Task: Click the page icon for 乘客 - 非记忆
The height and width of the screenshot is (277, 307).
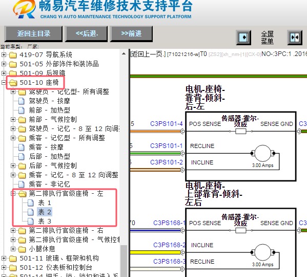Action: click(x=22, y=184)
